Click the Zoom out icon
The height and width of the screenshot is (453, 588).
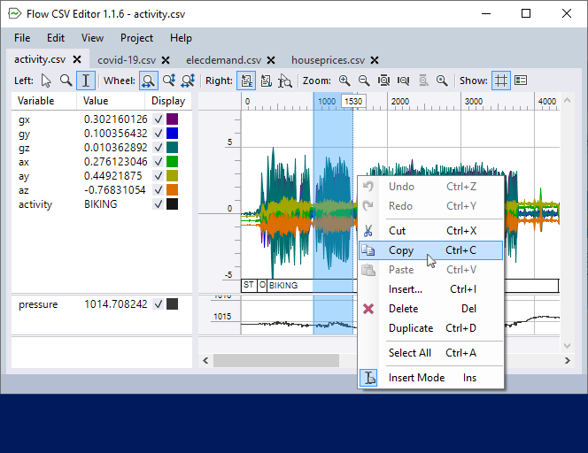coord(364,81)
